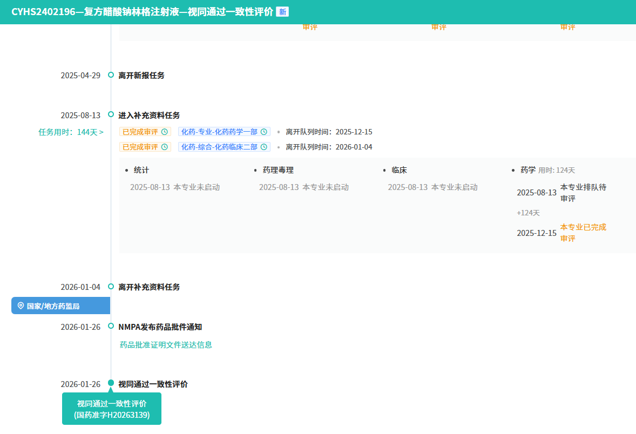Click the location pin icon on 国家/地方药监局
Viewport: 636px width, 434px height.
click(x=21, y=306)
